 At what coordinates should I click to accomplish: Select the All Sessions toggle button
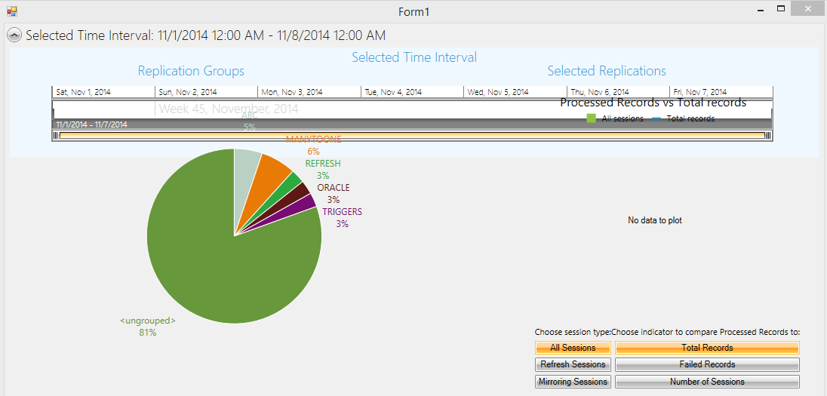coord(573,348)
